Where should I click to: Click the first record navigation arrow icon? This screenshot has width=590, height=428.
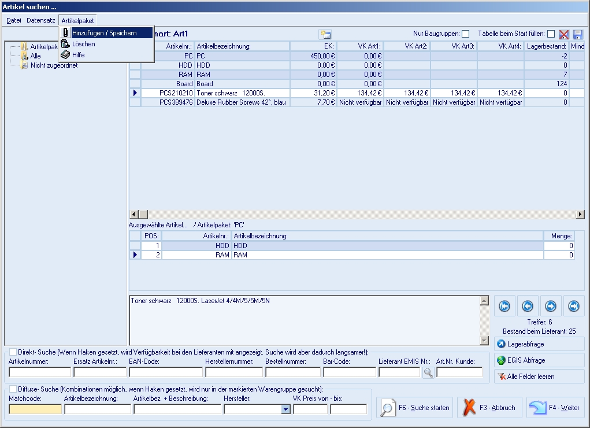504,306
